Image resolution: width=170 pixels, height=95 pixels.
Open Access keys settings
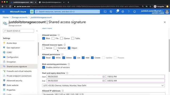pyautogui.click(x=12, y=43)
